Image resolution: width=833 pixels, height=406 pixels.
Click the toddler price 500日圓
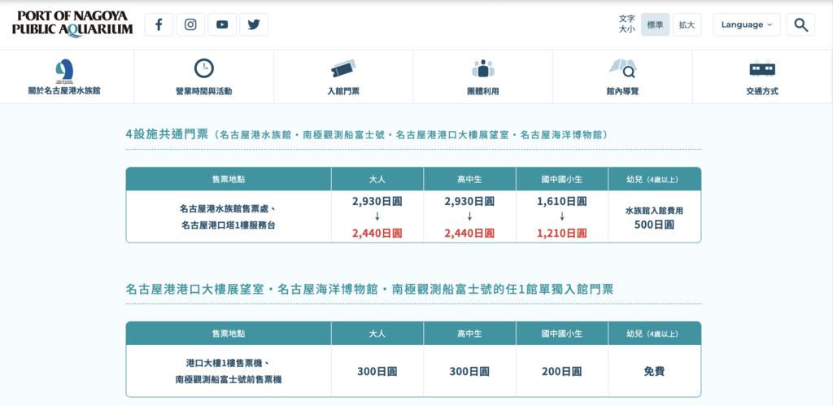point(654,225)
